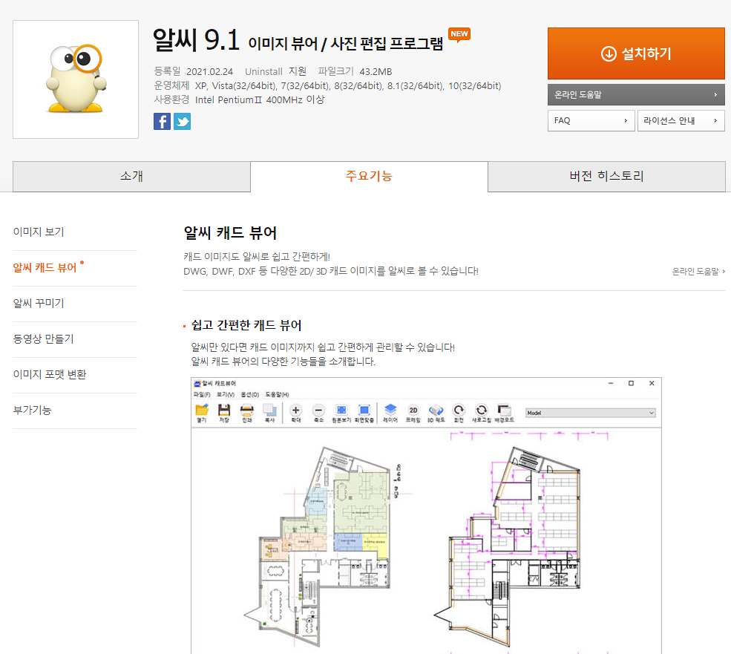Viewport: 731px width, 654px height.
Task: Maximize the 알씨 캐드뷰어 window
Action: [632, 384]
